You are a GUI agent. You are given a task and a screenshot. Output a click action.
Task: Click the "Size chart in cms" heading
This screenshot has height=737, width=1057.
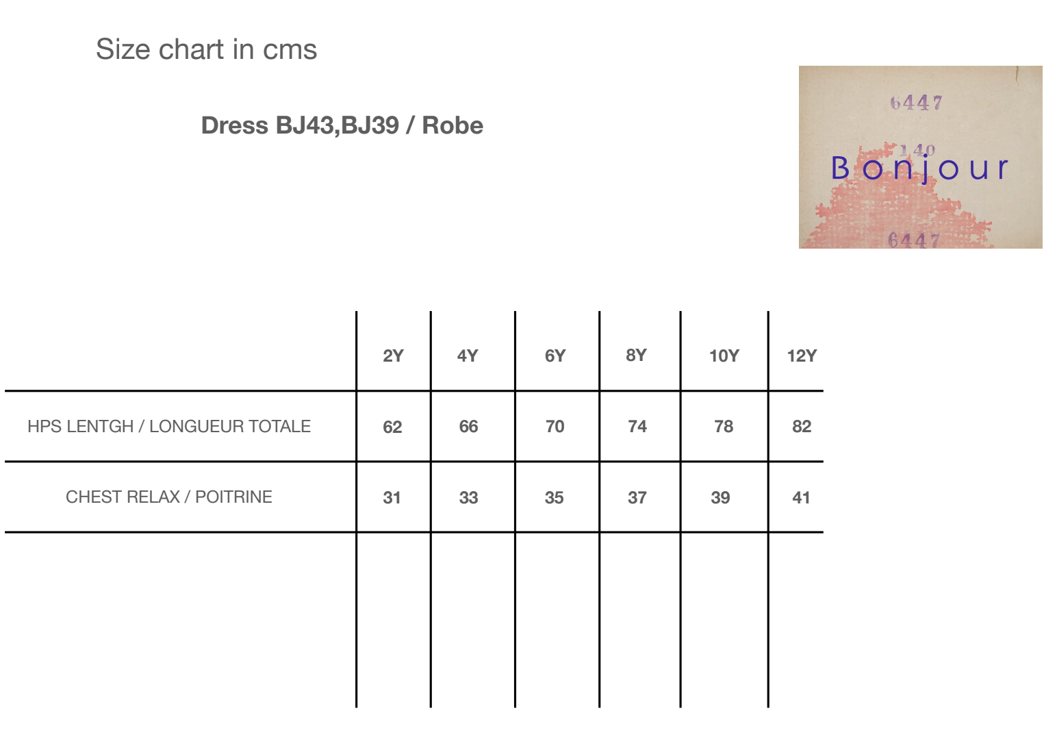[x=206, y=49]
